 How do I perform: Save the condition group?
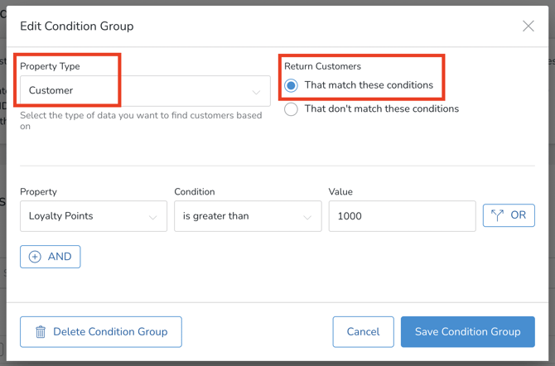[x=467, y=332]
